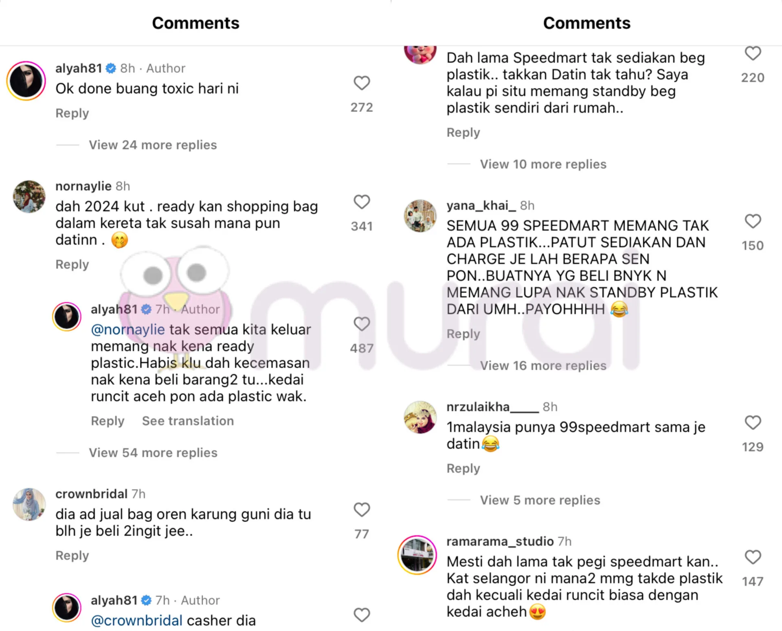The image size is (782, 631).
Task: Open the @nornaylie mention link
Action: (x=128, y=329)
